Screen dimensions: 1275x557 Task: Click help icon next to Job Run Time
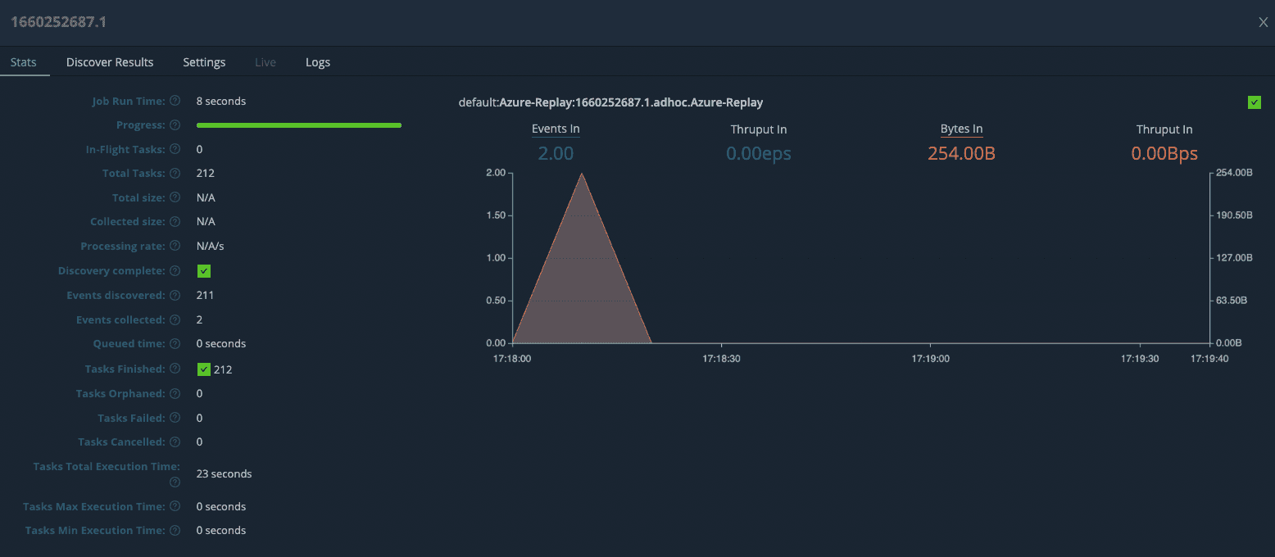pos(175,102)
